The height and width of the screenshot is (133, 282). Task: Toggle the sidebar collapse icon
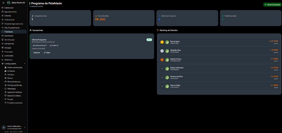3,3
